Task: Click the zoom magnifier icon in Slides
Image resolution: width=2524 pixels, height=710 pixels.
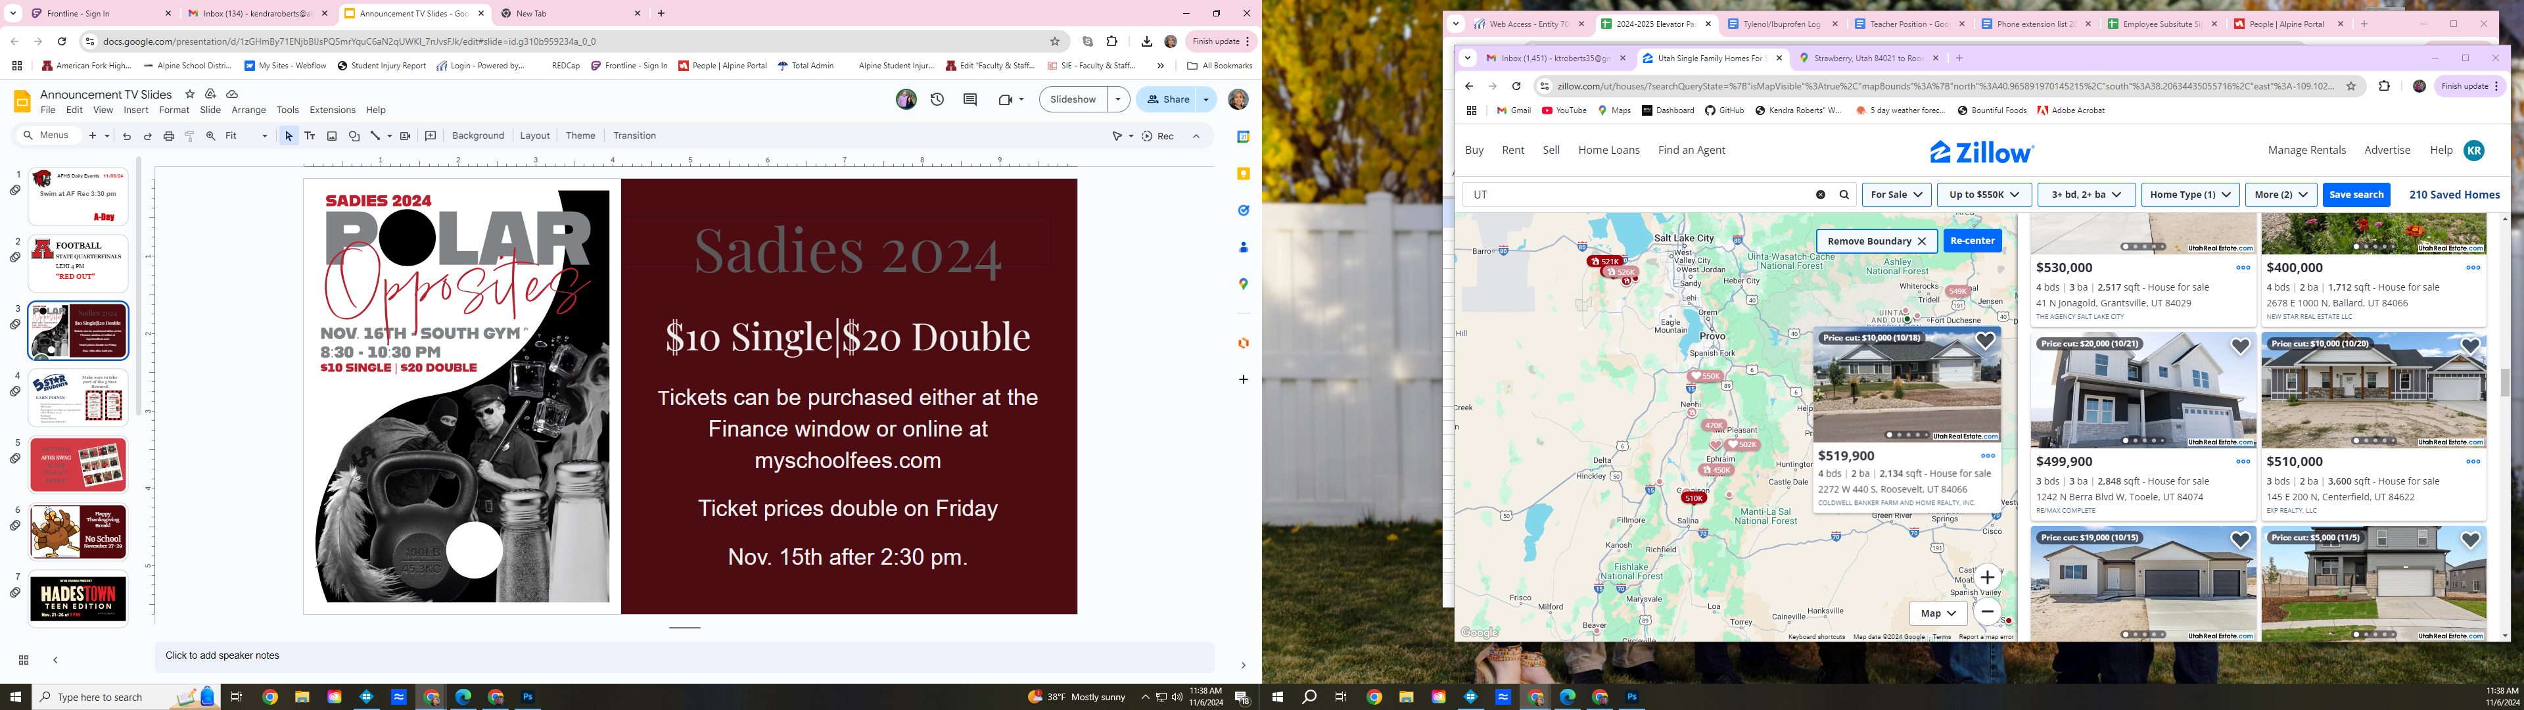Action: pyautogui.click(x=210, y=136)
